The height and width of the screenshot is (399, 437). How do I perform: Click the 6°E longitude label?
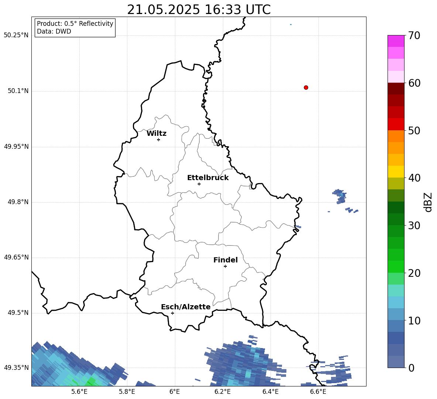click(175, 392)
